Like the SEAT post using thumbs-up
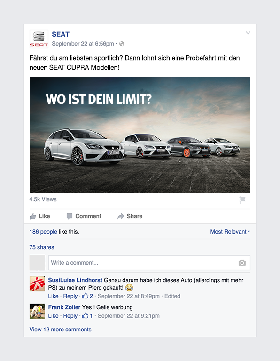 tap(40, 216)
